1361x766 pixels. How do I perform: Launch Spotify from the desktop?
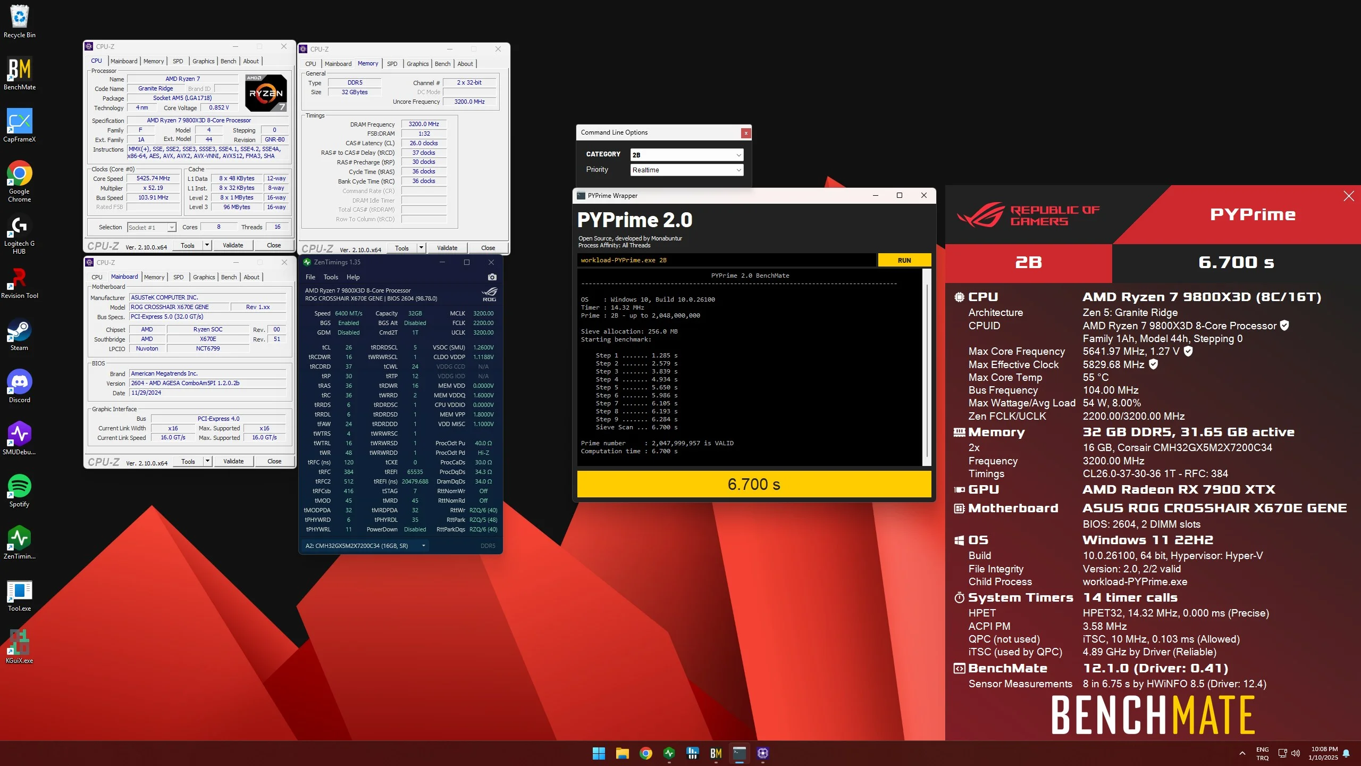coord(20,490)
